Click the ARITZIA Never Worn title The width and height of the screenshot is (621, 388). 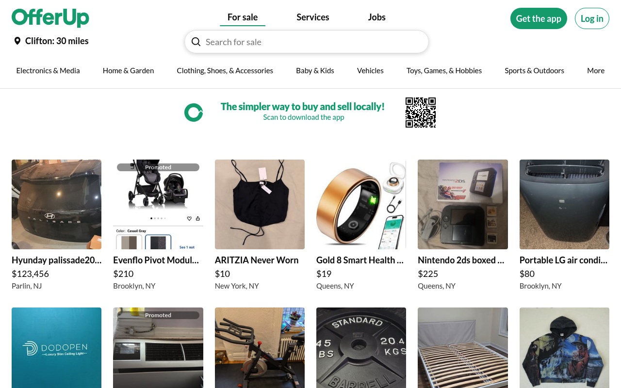click(x=257, y=260)
